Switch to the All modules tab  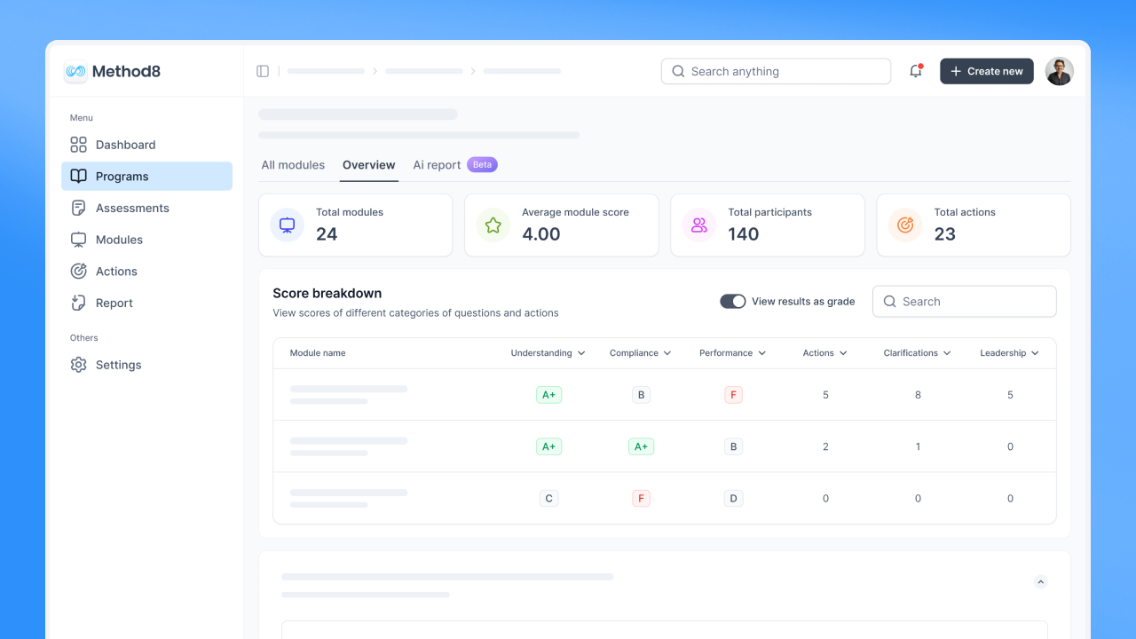click(293, 165)
